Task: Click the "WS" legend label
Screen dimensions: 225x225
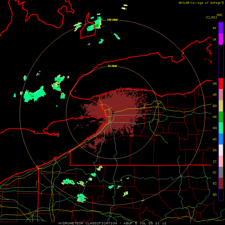Action: (x=215, y=139)
